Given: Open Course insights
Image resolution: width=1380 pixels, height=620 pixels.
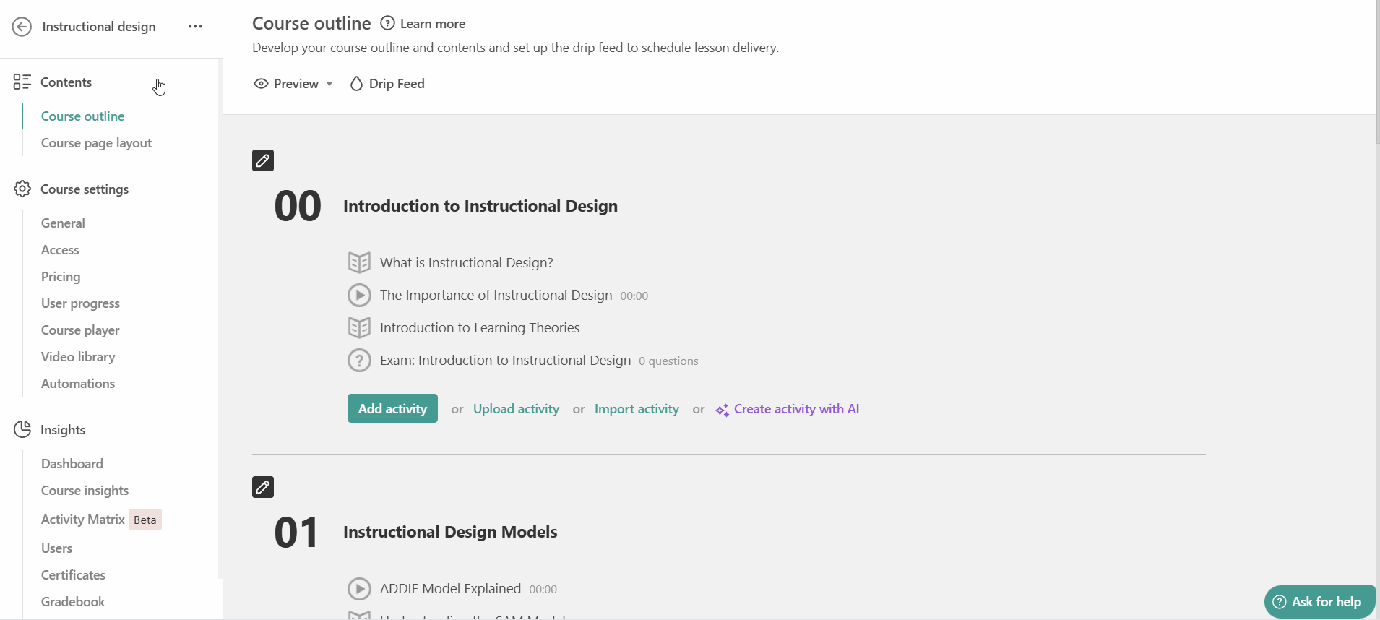Looking at the screenshot, I should pos(85,491).
